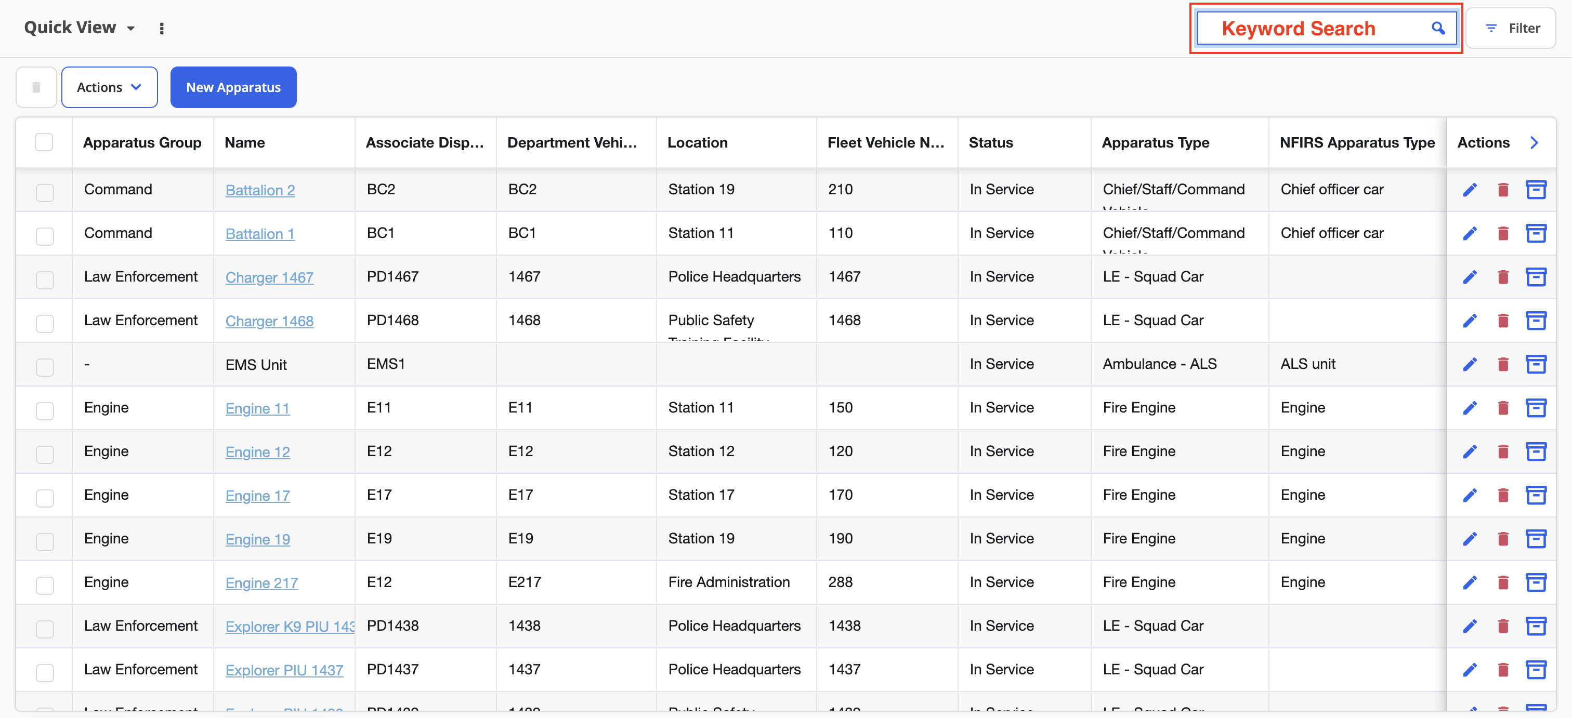This screenshot has width=1572, height=718.
Task: Open the Explorer K9 PIU link
Action: pos(290,627)
